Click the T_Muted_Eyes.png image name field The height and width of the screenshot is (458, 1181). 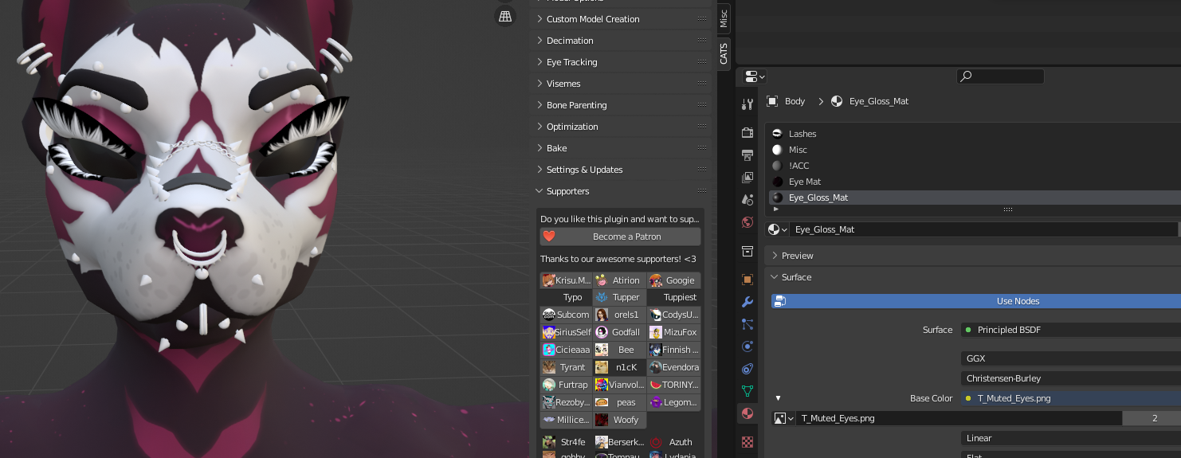959,418
